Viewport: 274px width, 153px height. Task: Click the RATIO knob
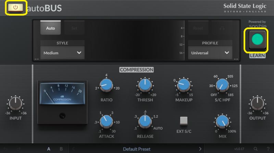coord(106,84)
